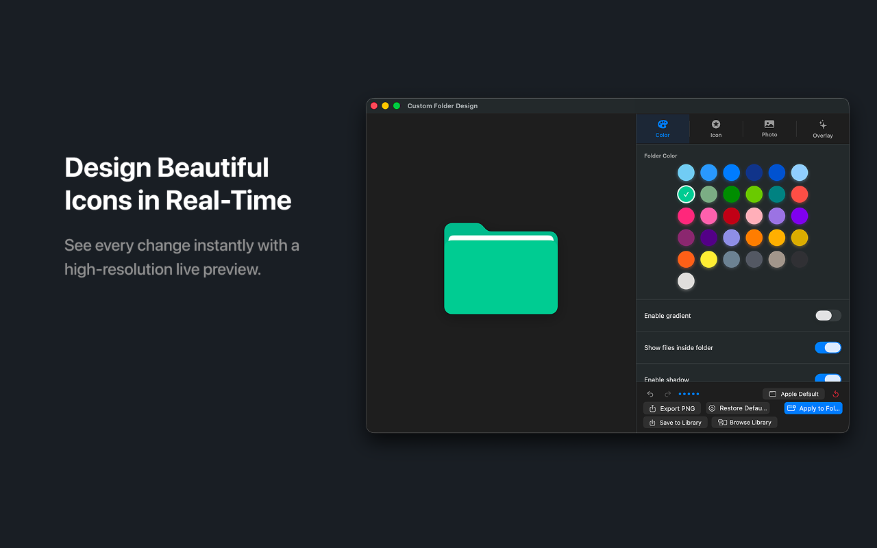The width and height of the screenshot is (877, 548).
Task: Click the Apple Default preset selector
Action: [793, 394]
